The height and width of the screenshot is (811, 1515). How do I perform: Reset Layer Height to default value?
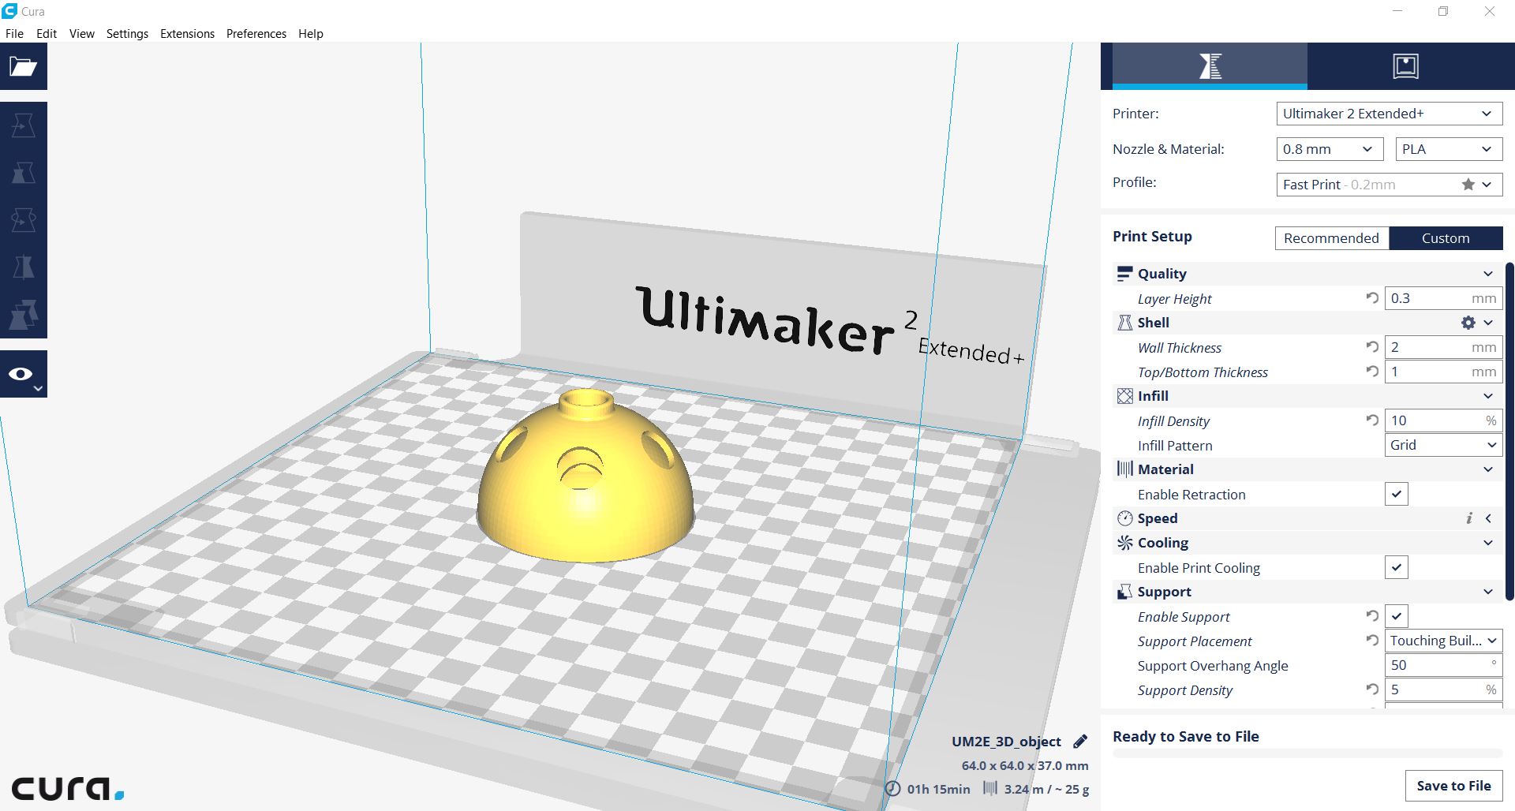click(x=1372, y=298)
